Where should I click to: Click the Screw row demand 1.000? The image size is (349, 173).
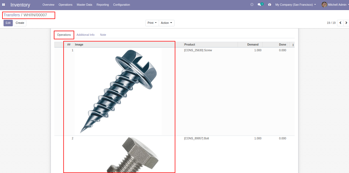tap(258, 50)
